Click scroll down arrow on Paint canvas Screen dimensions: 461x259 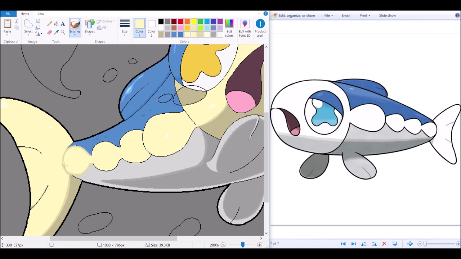tap(266, 233)
